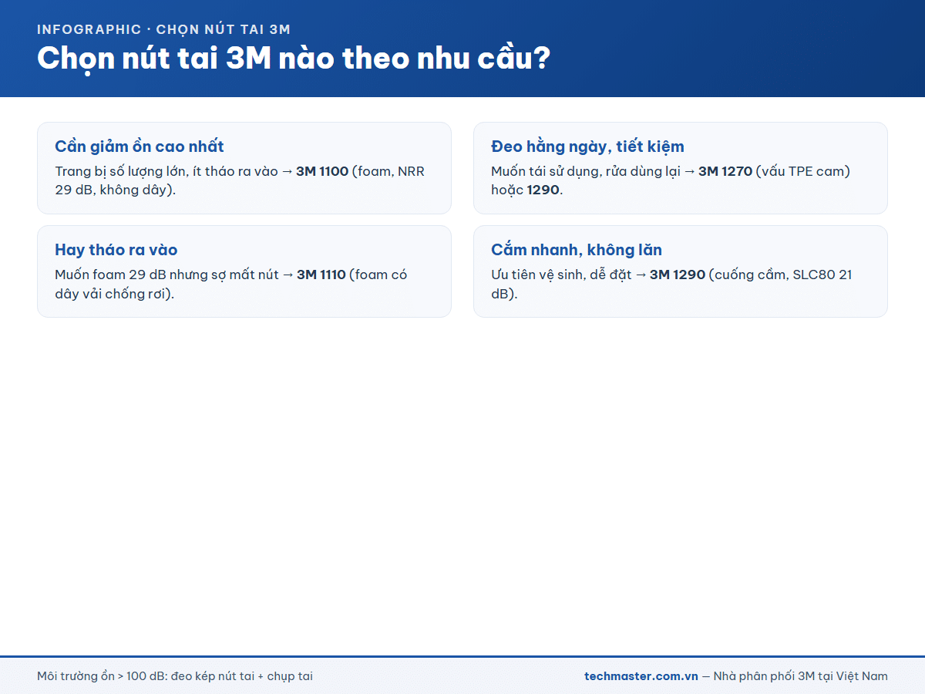The image size is (925, 694).
Task: Select the heading 'Cần giảm ồn cao nhất'
Action: point(140,147)
